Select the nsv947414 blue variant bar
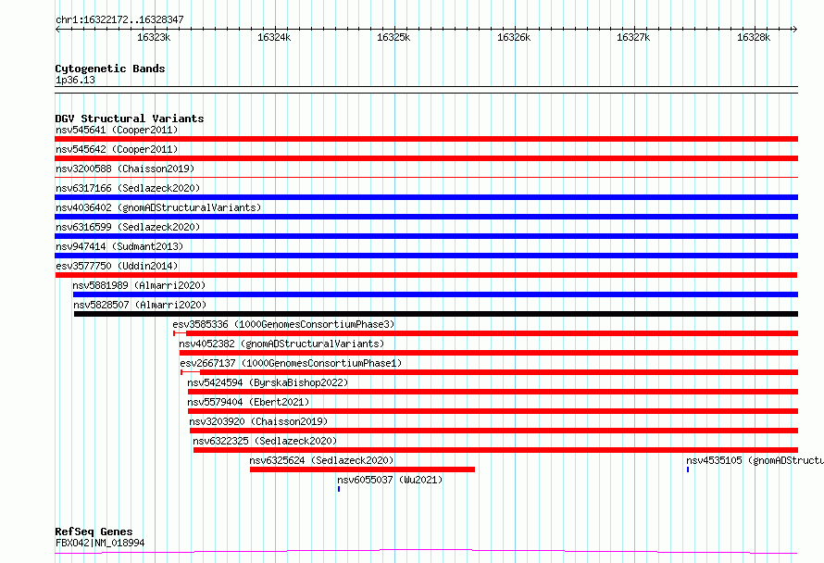 tap(426, 256)
